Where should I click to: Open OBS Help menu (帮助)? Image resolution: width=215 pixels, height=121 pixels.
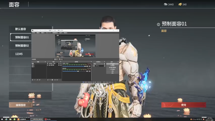65,33
